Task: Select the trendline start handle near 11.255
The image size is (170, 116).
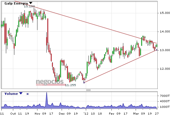Action: click(84, 82)
